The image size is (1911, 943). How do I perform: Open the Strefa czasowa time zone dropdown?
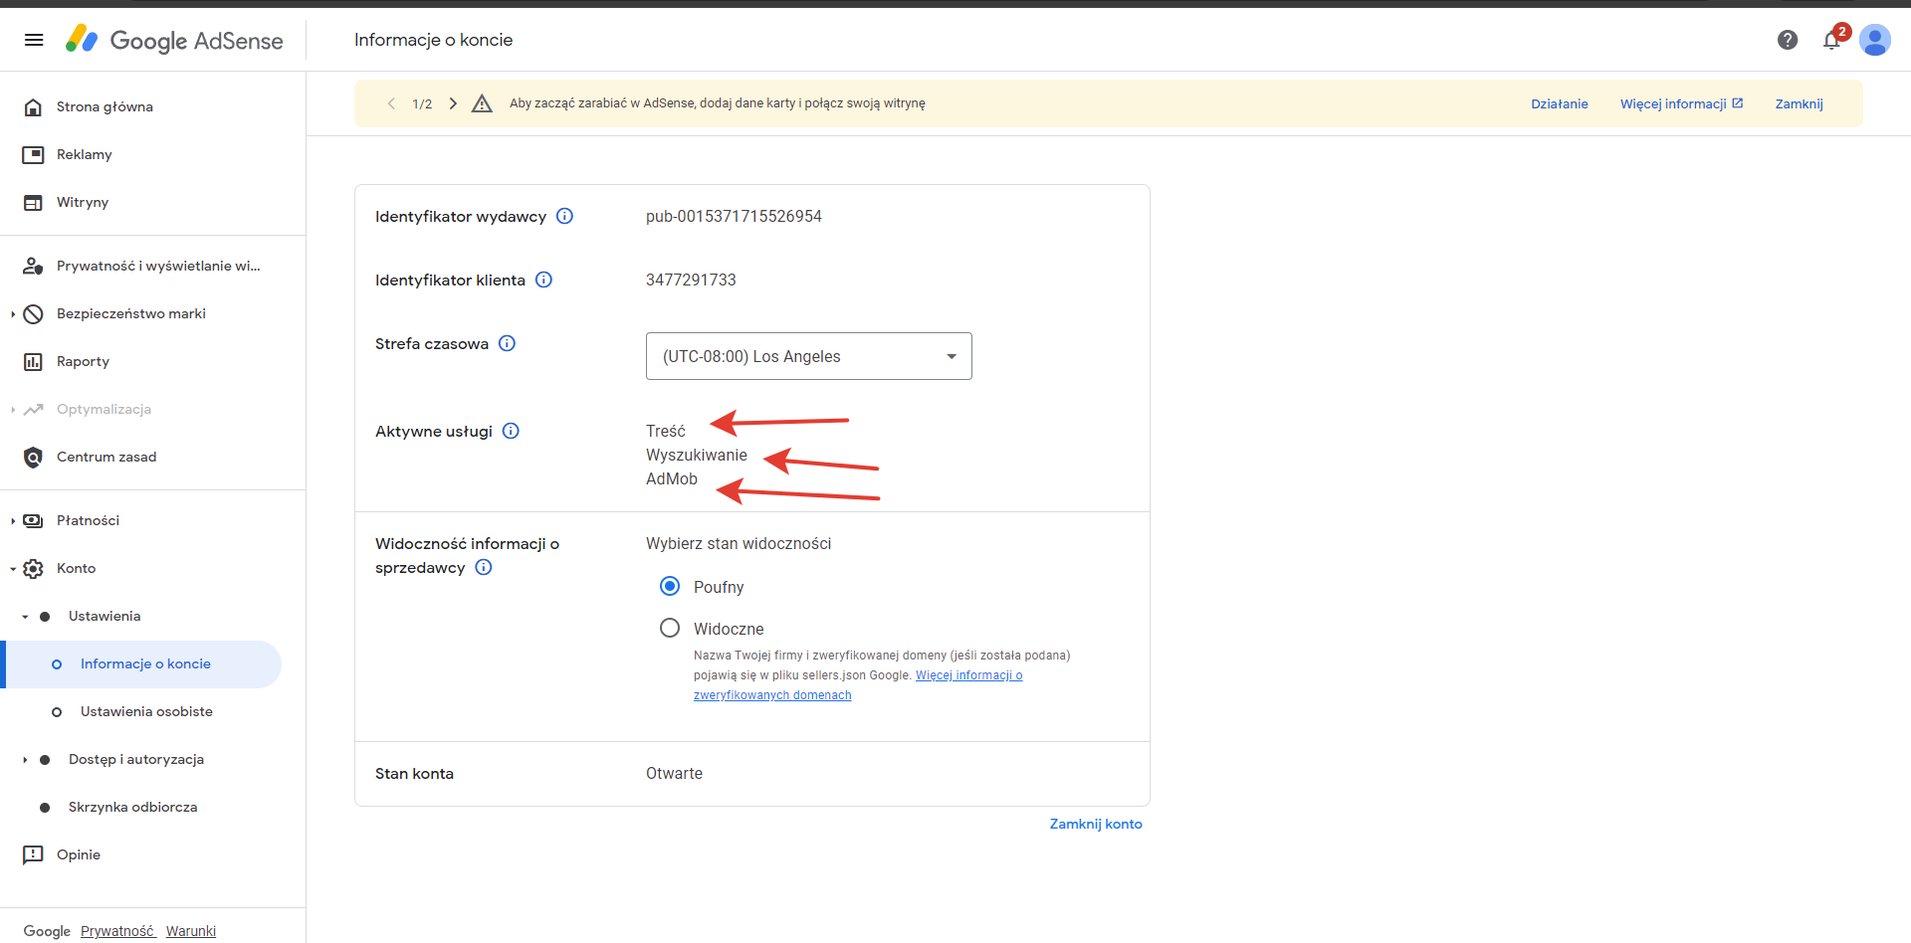808,356
